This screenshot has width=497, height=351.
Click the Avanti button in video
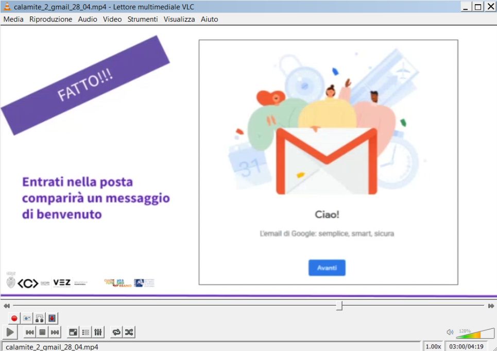327,268
